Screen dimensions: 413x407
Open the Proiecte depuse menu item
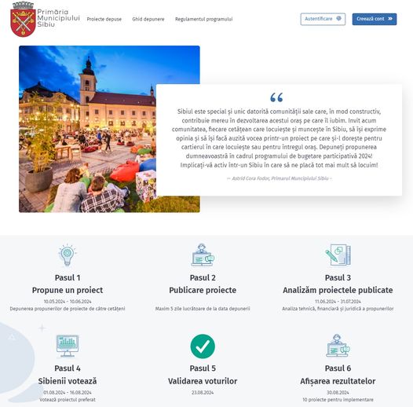104,19
